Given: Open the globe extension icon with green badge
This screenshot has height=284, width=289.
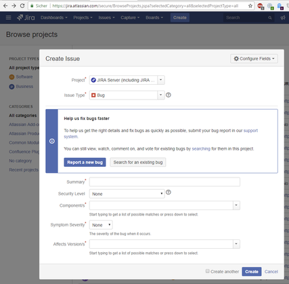Looking at the screenshot, I should (x=270, y=6).
